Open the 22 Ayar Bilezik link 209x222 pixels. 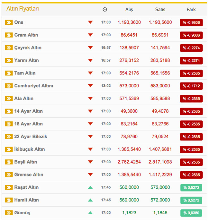click(31, 137)
